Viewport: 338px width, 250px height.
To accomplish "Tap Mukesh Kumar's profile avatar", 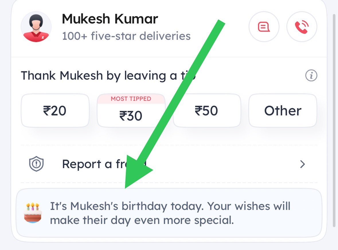I will tap(36, 27).
